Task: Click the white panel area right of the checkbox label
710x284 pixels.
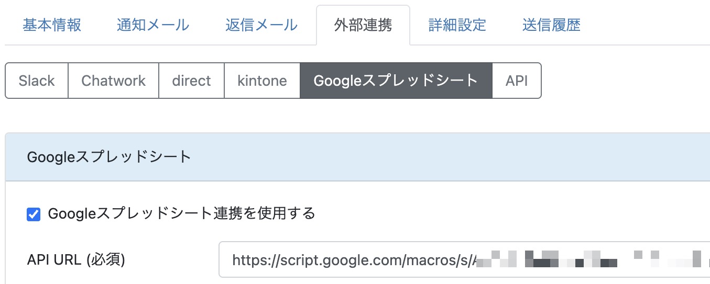Action: tap(498, 213)
